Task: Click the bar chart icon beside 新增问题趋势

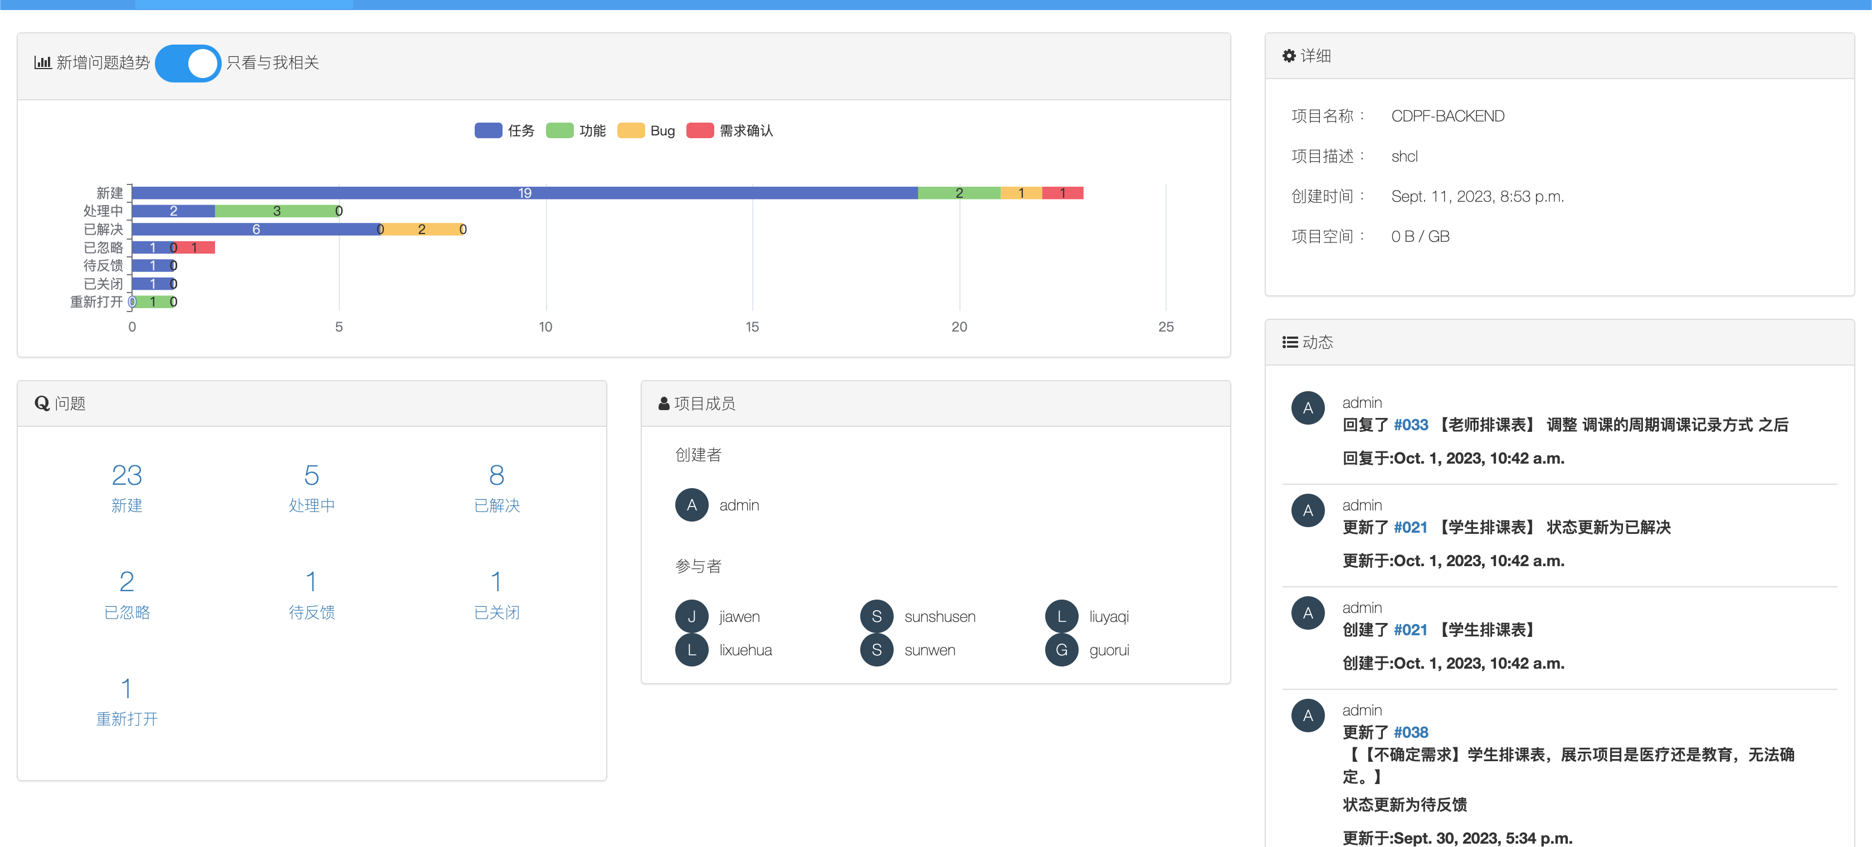Action: click(x=42, y=62)
